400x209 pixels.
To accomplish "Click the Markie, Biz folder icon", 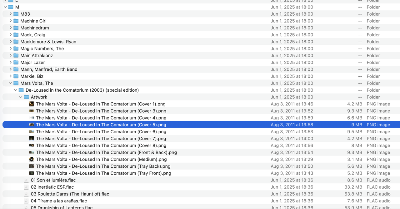I will click(16, 76).
